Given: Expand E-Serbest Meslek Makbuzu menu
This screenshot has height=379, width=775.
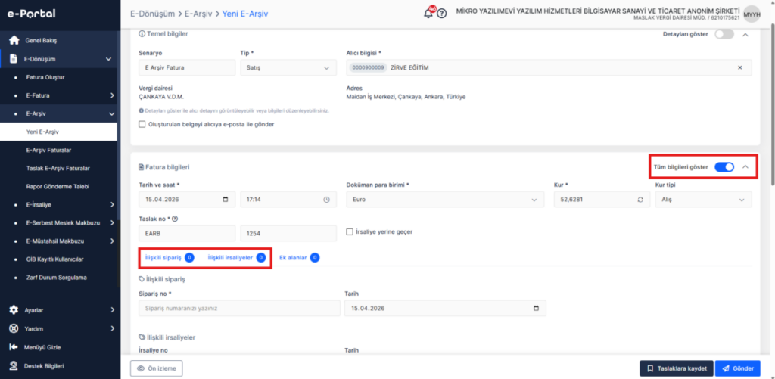Looking at the screenshot, I should [112, 223].
